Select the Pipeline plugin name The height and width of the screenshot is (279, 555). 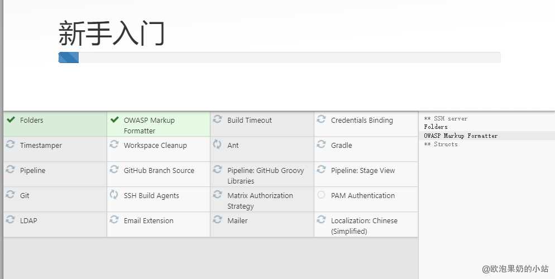point(32,170)
